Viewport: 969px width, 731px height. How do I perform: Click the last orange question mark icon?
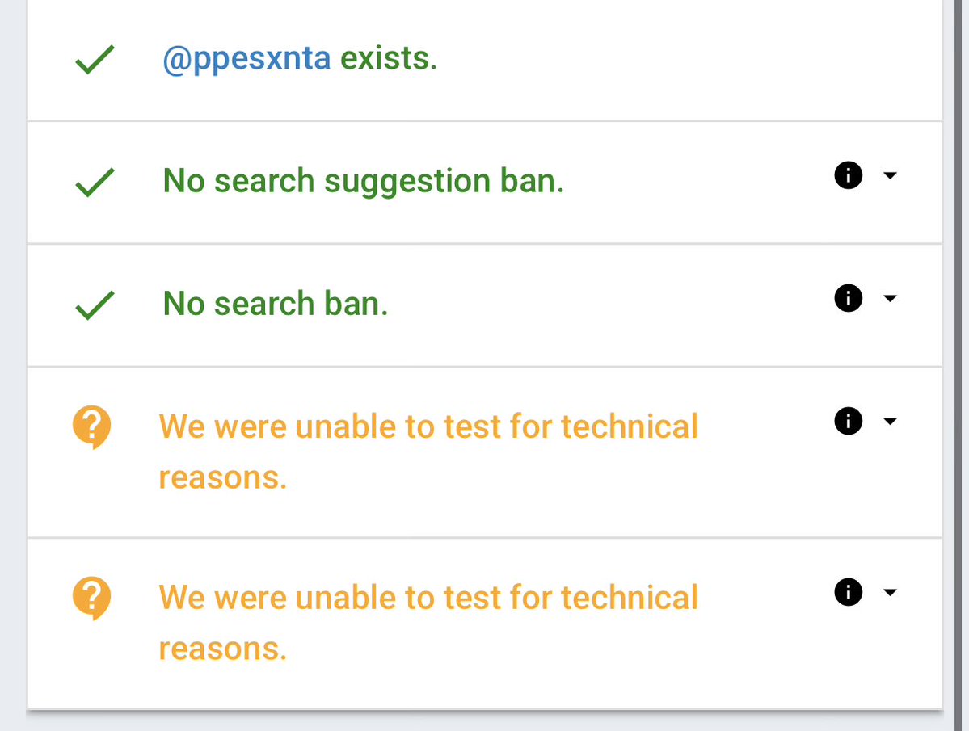coord(92,598)
